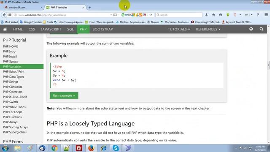This screenshot has height=152, width=270.
Task: Show hidden system tray icons arrow
Action: point(236,148)
